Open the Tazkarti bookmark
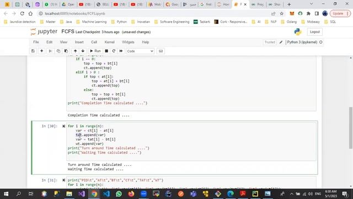 202,22
